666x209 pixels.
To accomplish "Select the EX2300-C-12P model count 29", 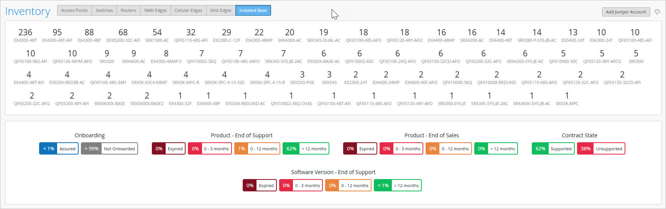I will click(x=227, y=35).
